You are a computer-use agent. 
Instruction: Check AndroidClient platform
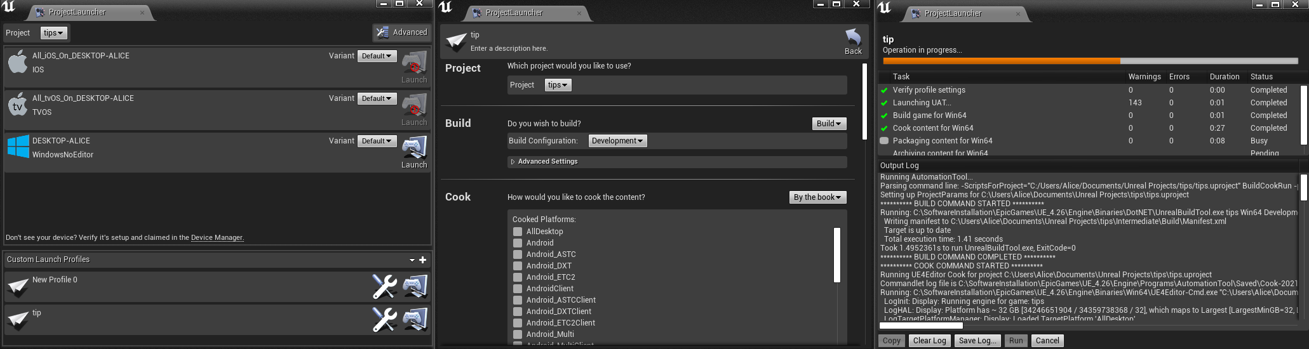click(x=518, y=289)
